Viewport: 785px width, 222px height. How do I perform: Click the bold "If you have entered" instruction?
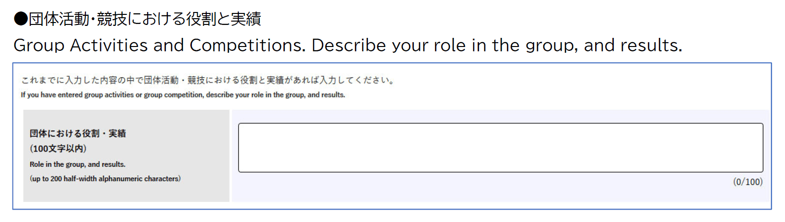pos(52,95)
